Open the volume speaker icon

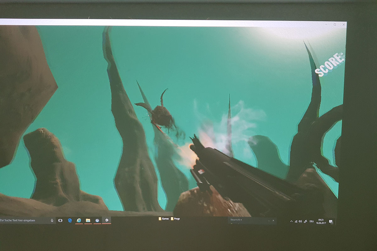point(300,222)
